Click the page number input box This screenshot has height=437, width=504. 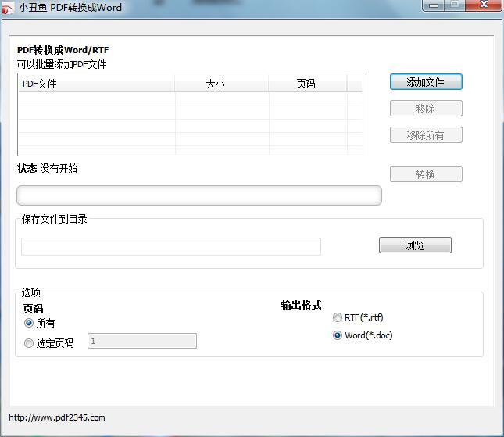tap(142, 341)
